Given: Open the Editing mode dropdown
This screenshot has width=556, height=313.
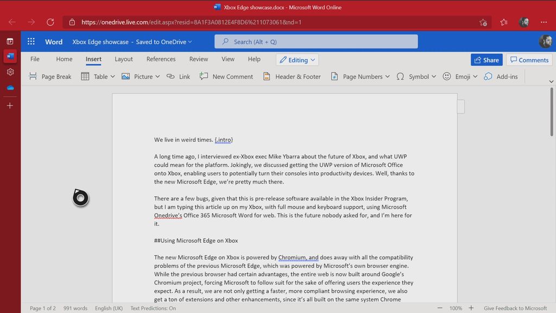Looking at the screenshot, I should click(x=296, y=60).
